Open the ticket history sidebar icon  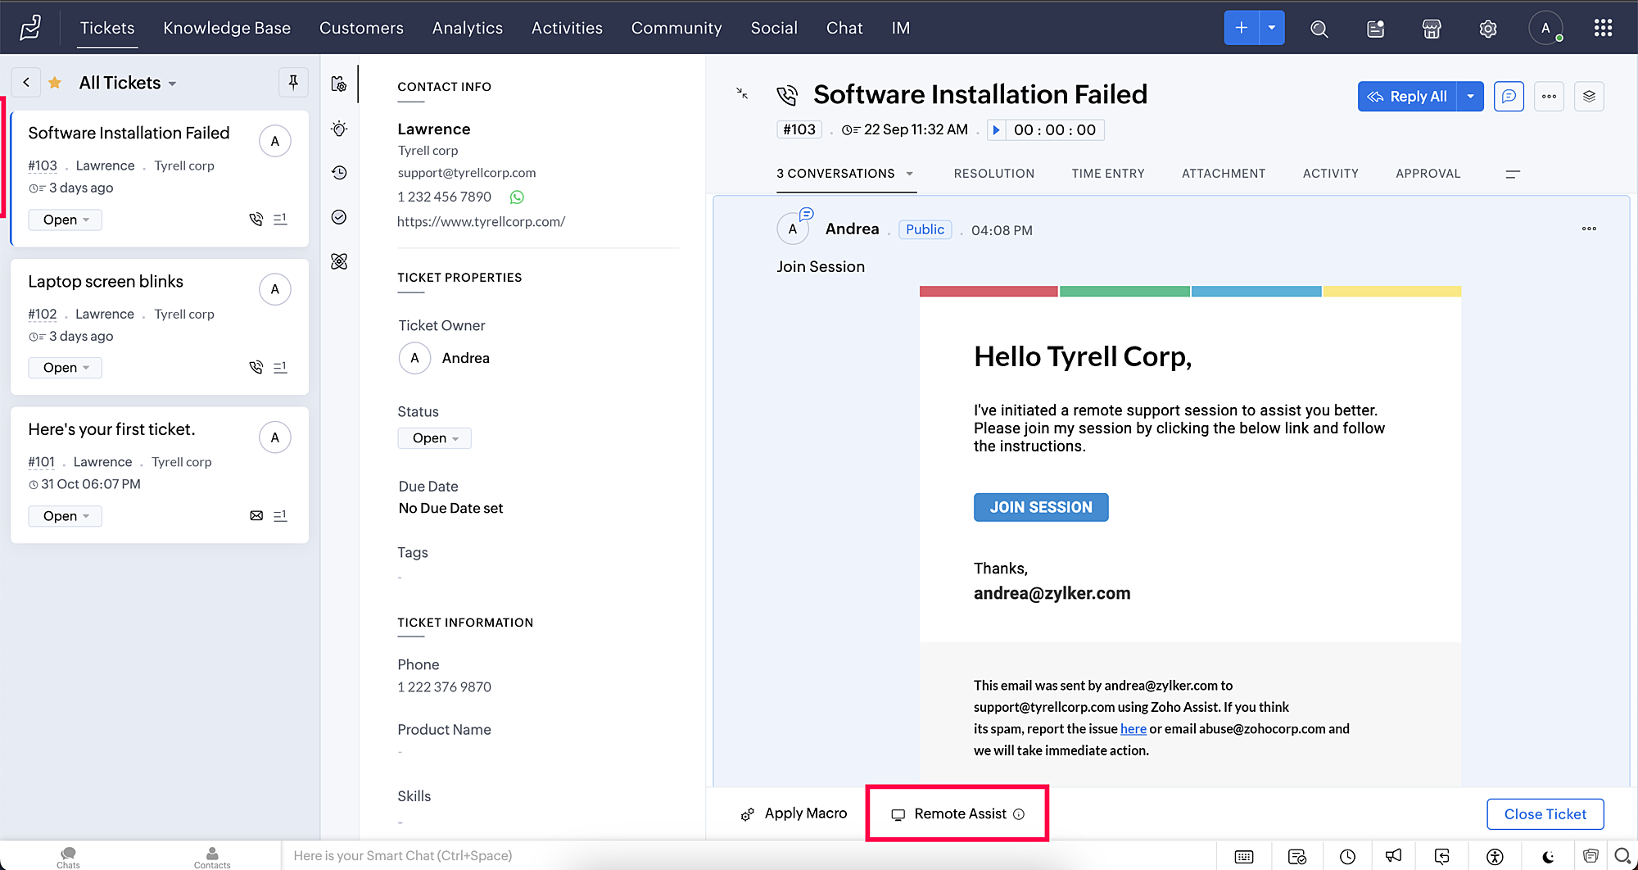[x=339, y=173]
